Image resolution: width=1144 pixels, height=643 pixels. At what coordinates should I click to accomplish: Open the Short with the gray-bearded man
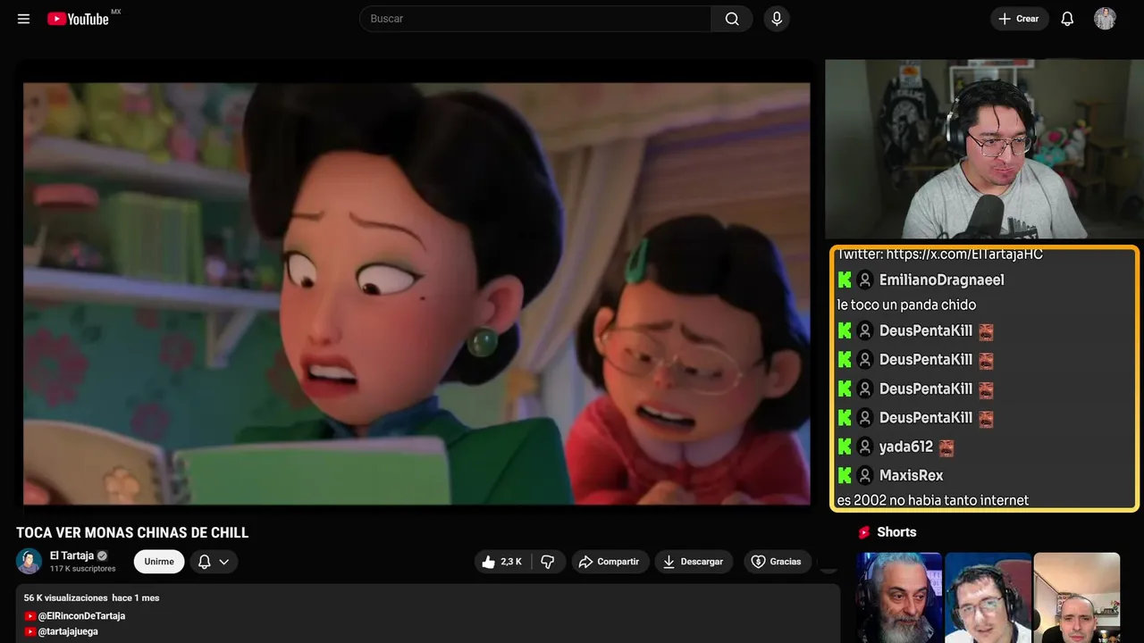tap(899, 597)
